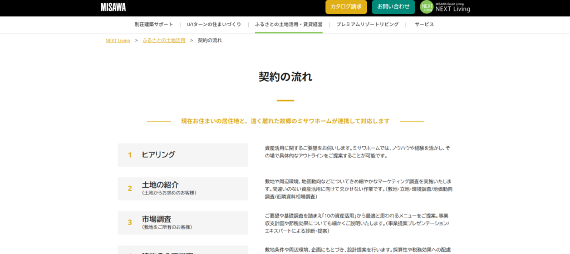Select U/Iターンの住まいづくり in navigation
The width and height of the screenshot is (570, 254).
(x=214, y=24)
